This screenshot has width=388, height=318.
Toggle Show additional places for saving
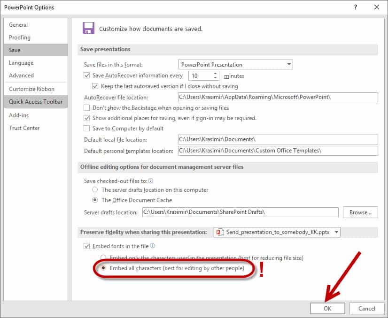(x=86, y=118)
